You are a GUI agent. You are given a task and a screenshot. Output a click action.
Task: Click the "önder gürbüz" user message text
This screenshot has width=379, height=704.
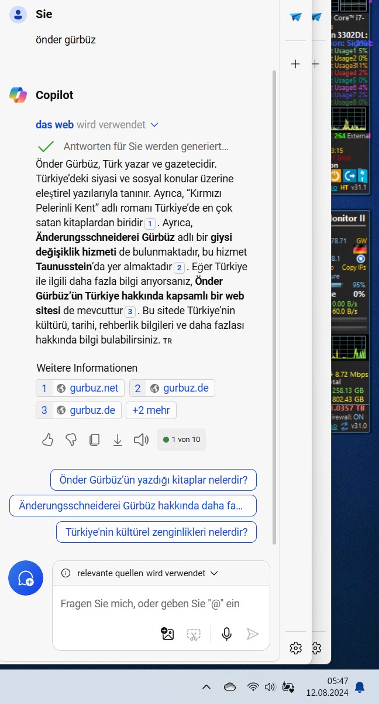[66, 40]
